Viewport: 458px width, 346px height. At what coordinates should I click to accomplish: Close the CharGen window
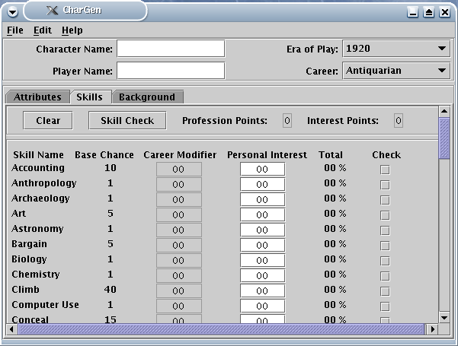click(x=444, y=12)
